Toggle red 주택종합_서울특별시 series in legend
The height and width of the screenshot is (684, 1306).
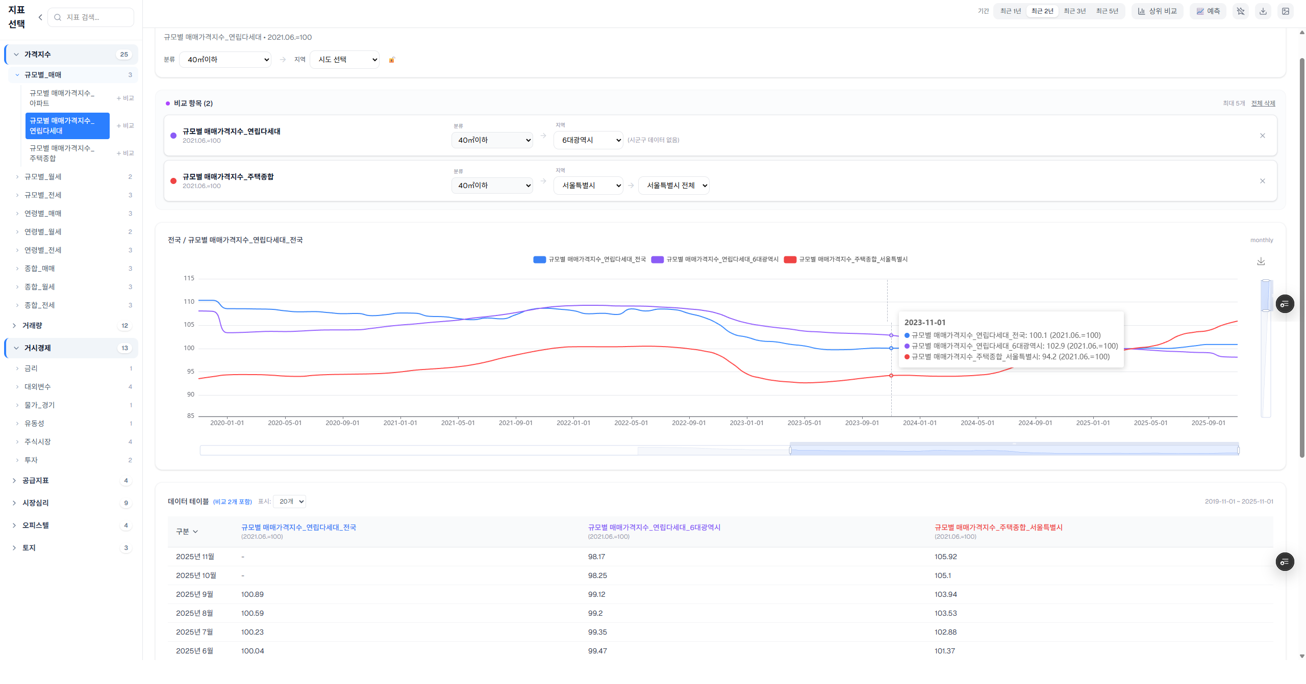point(846,259)
